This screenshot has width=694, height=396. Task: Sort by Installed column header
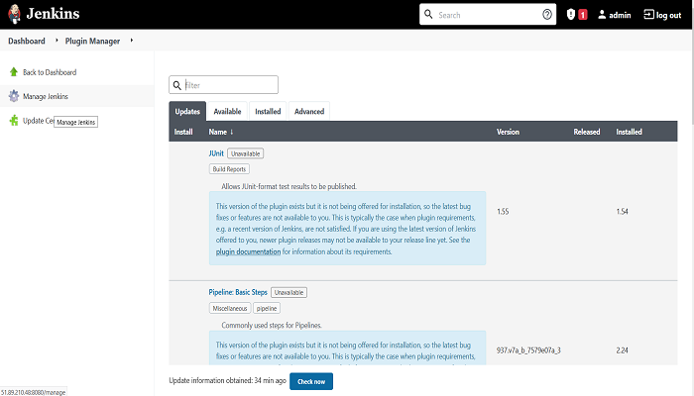pos(629,132)
